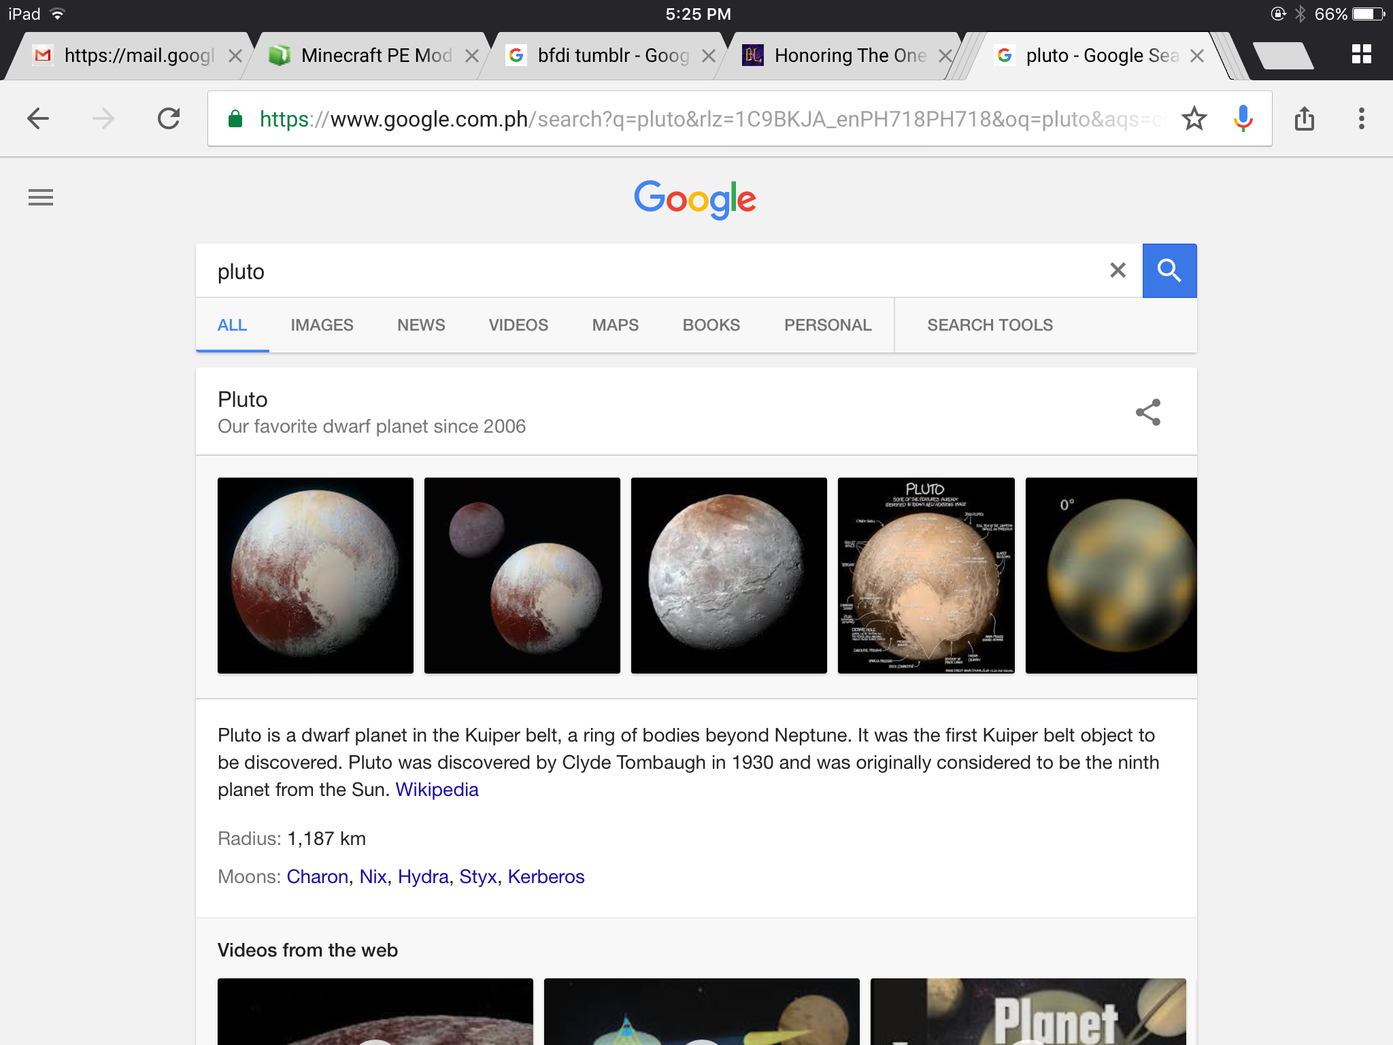Open the Google hamburger menu
This screenshot has height=1045, width=1393.
tap(41, 197)
